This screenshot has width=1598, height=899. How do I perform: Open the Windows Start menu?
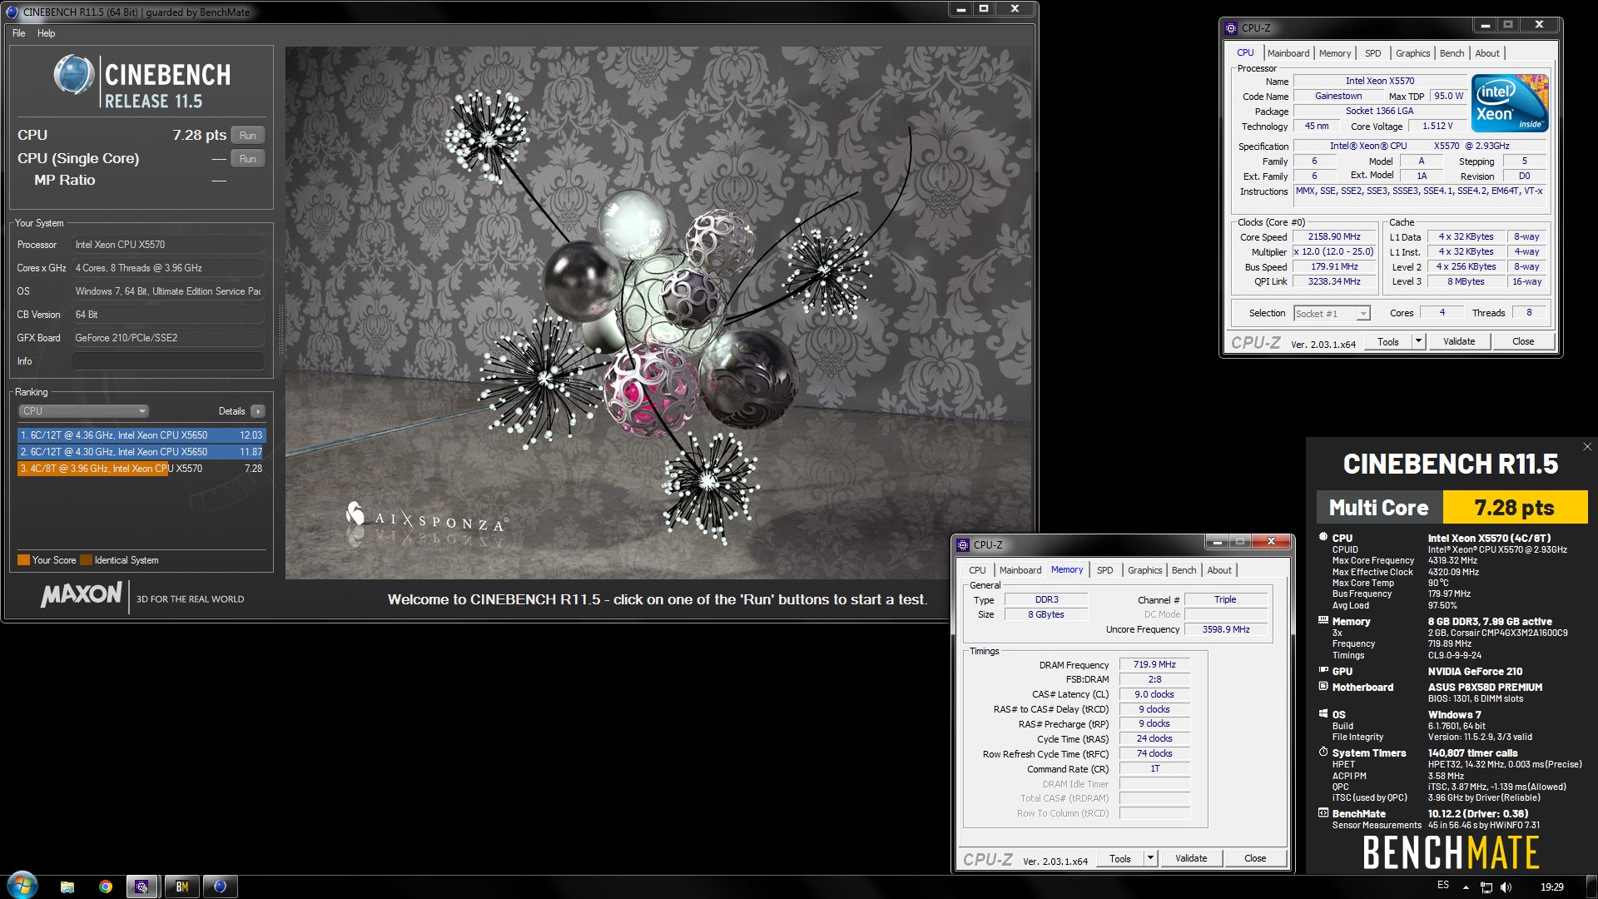[22, 886]
